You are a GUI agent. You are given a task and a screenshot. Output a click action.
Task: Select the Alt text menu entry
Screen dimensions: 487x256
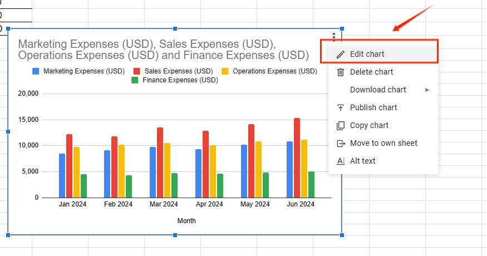tap(362, 161)
